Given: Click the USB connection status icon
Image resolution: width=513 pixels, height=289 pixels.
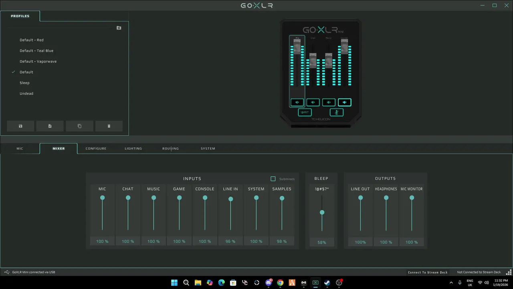Looking at the screenshot, I should coord(6,272).
